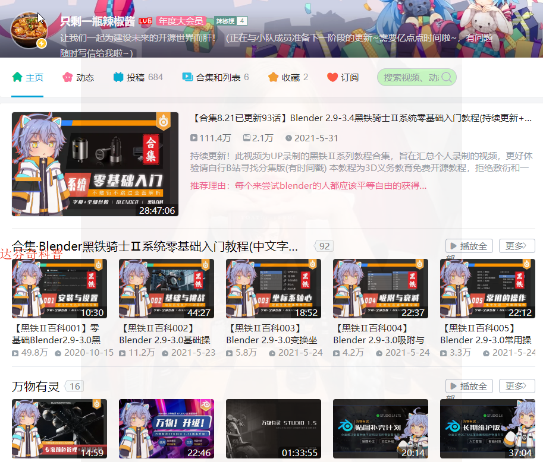The width and height of the screenshot is (543, 462).
Task: Click 播放全部 for 万物有灵
Action: pyautogui.click(x=469, y=386)
